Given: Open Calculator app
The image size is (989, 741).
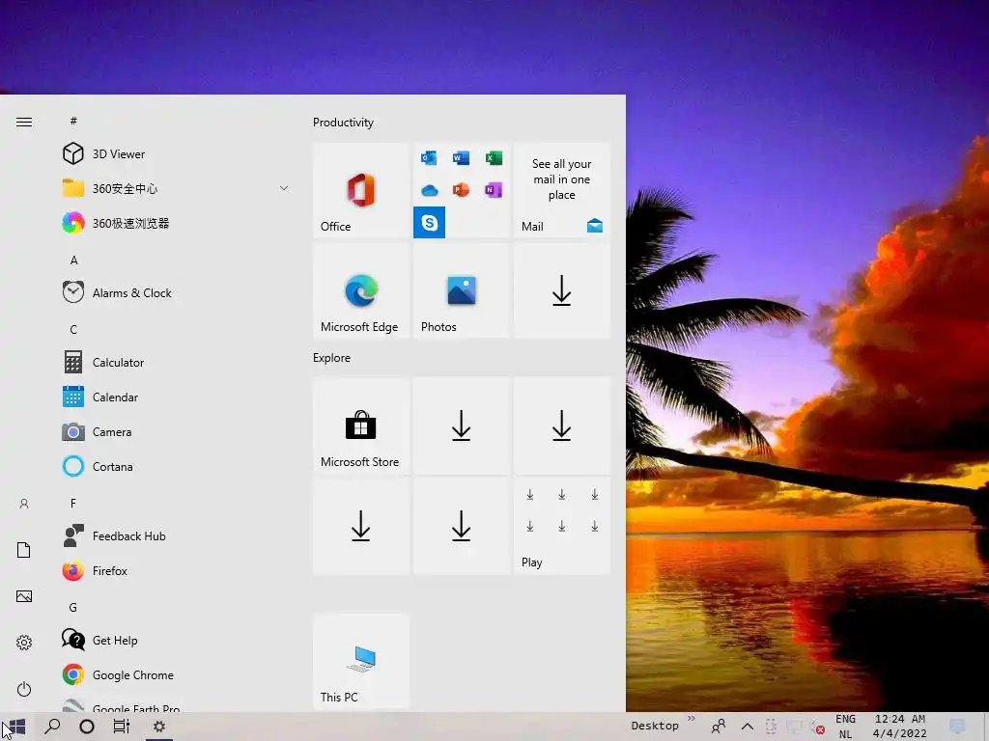Looking at the screenshot, I should coord(174,363).
